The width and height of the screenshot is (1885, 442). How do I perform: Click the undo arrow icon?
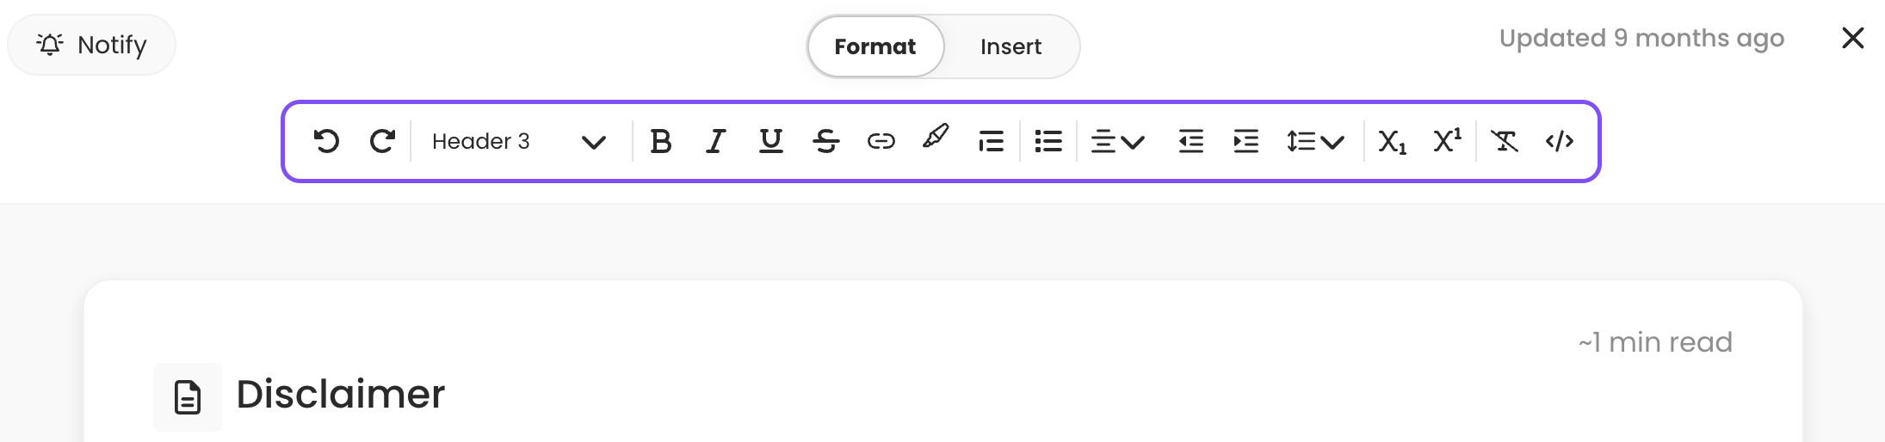coord(327,141)
